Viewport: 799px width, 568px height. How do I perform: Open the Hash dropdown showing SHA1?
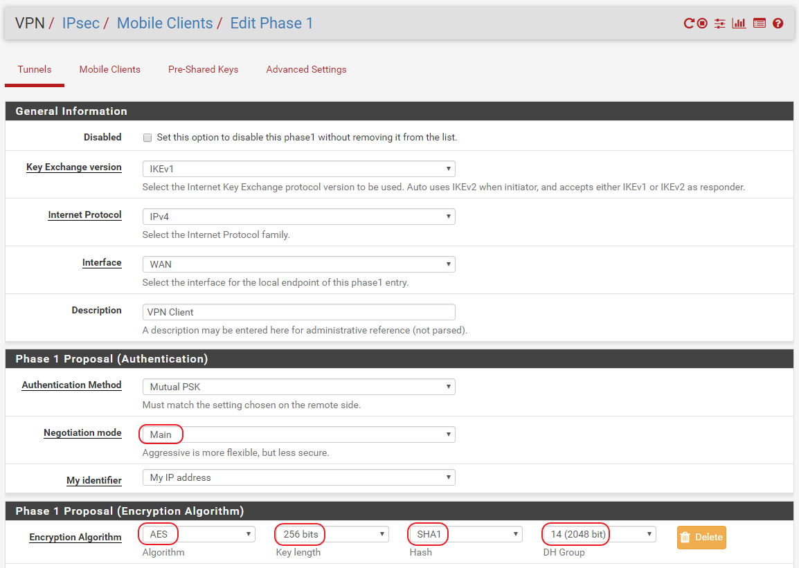click(466, 534)
